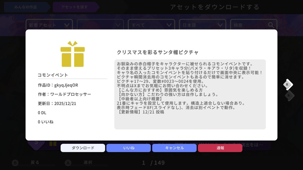Click the いいね button
The height and width of the screenshot is (170, 303).
click(x=129, y=148)
